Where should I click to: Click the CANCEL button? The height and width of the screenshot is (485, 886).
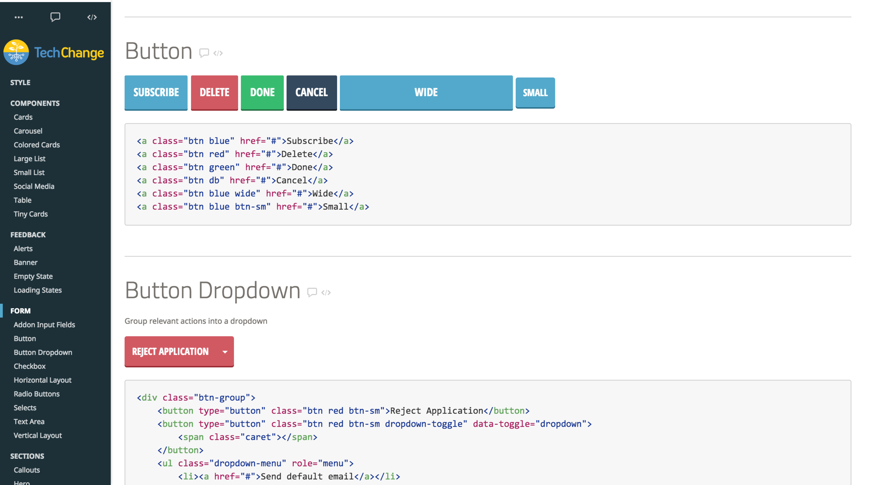click(x=311, y=92)
